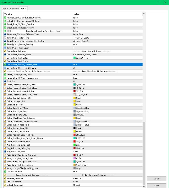Click the 255,36,36 red color swatch
169x188 pixels.
point(74,135)
